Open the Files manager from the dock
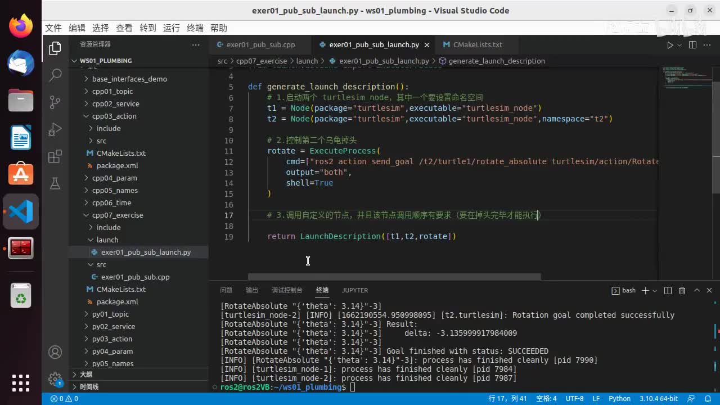 coord(21,100)
